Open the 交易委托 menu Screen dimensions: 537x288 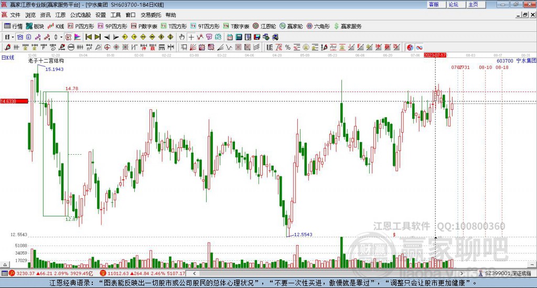tap(151, 15)
